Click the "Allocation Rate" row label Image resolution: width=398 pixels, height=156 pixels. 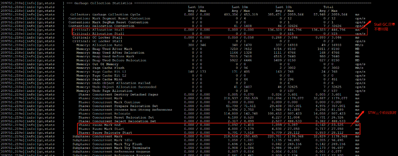(107, 45)
